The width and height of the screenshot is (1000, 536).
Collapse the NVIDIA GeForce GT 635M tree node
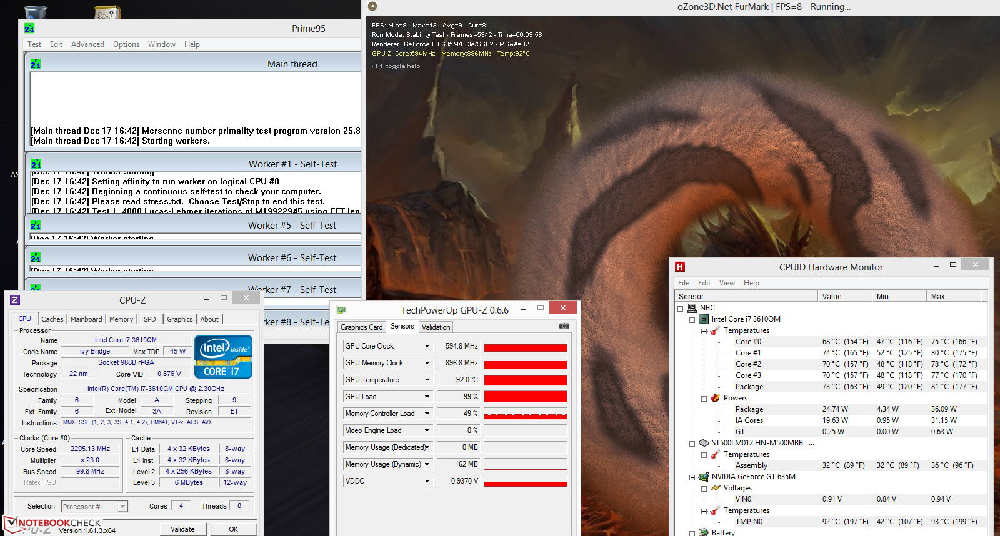coord(692,477)
